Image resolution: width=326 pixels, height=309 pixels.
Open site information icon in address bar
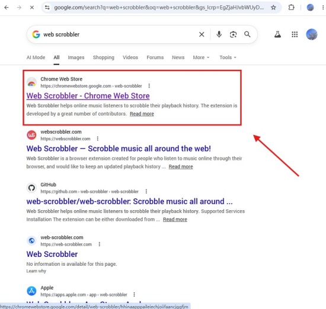(47, 8)
